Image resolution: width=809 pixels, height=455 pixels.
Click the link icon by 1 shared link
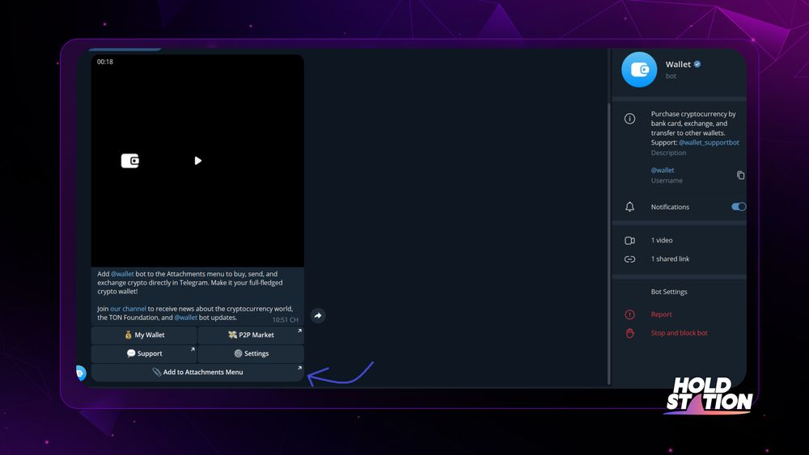629,259
